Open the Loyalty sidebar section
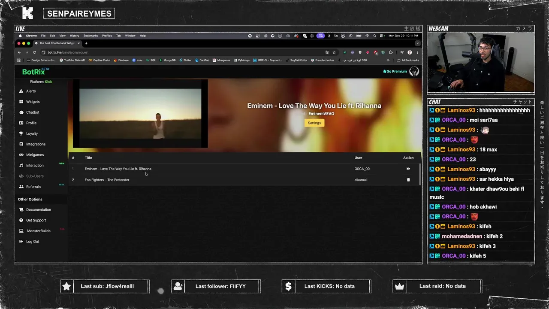This screenshot has width=549, height=309. coord(32,133)
